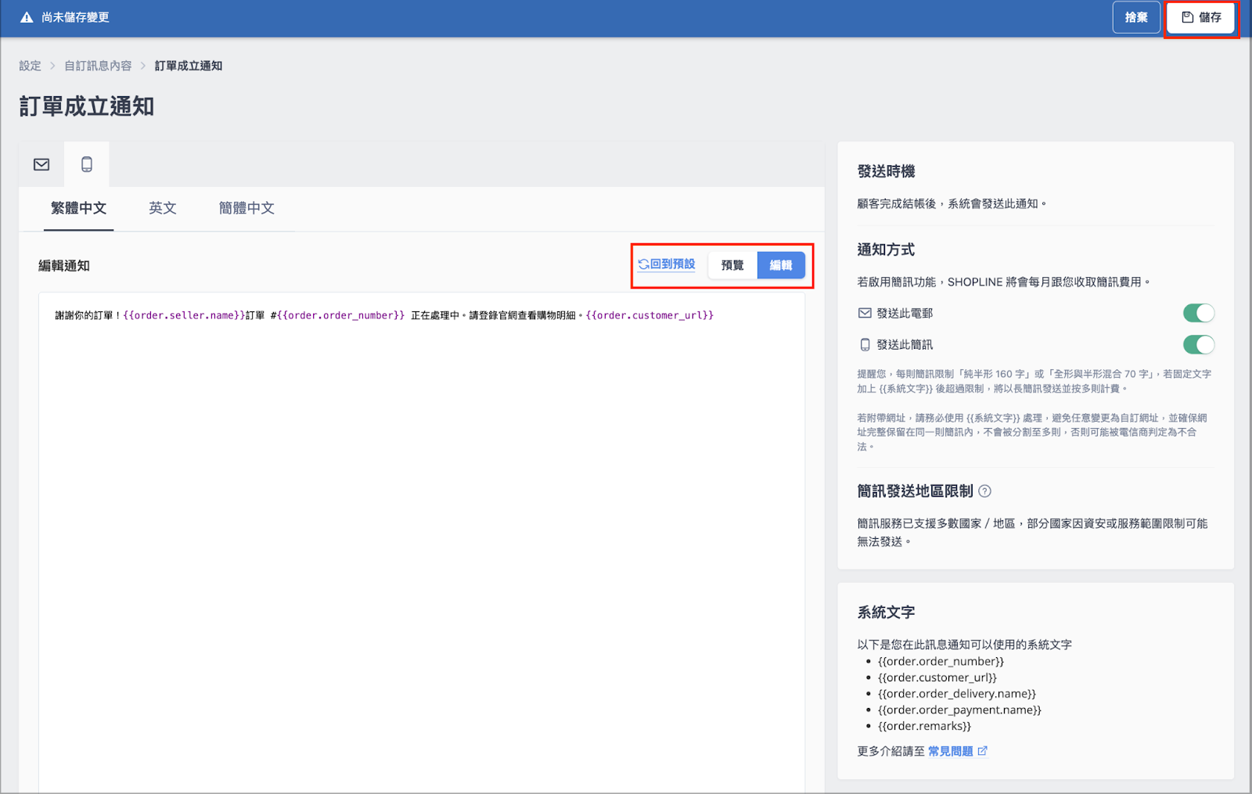Select the 簡體中文 language tab
Screen dimensions: 1252x794
tap(246, 208)
